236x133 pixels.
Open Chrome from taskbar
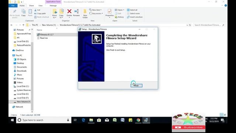138,120
